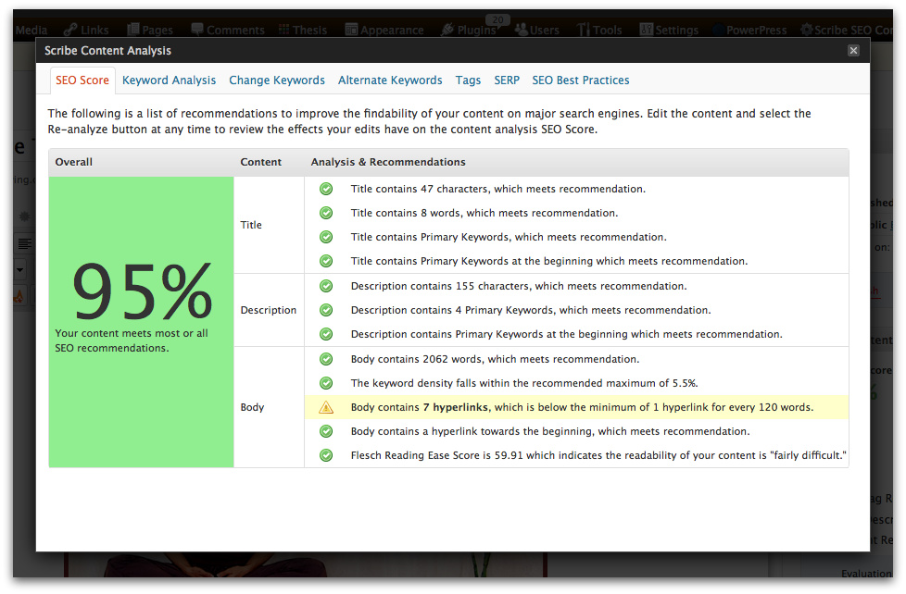Click the yellow warning triangle on the hyperlinks row
906x594 pixels.
tap(326, 407)
